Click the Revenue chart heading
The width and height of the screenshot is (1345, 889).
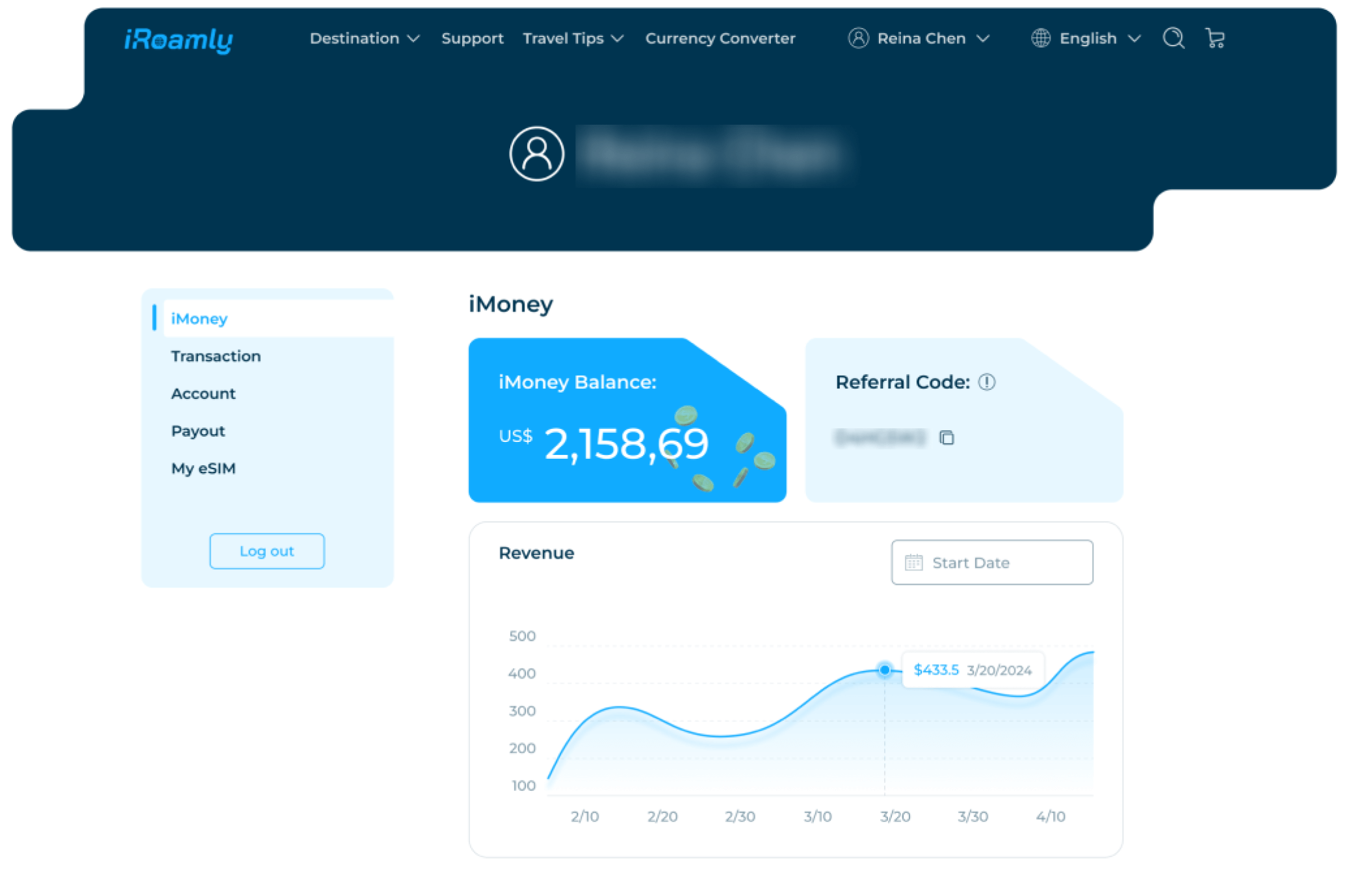(x=536, y=553)
